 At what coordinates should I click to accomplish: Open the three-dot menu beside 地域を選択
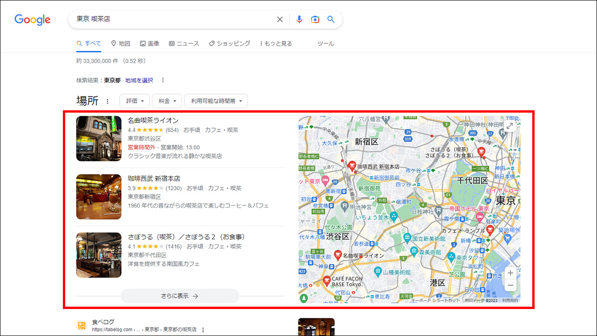coord(163,80)
